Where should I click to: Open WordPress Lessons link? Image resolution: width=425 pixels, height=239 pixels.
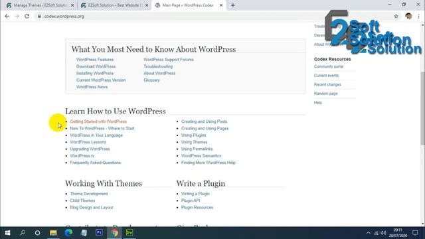click(88, 142)
